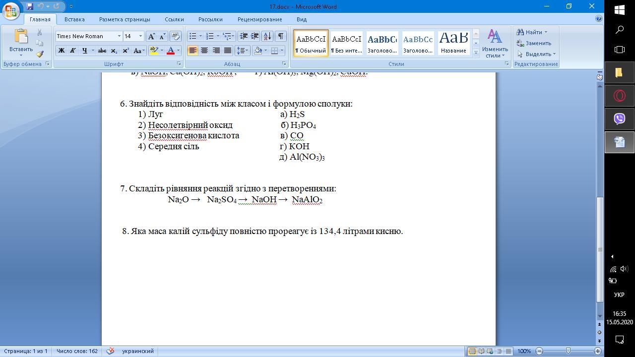Viewport: 635px width, 357px height.
Task: Open the Вид tab
Action: pos(302,19)
